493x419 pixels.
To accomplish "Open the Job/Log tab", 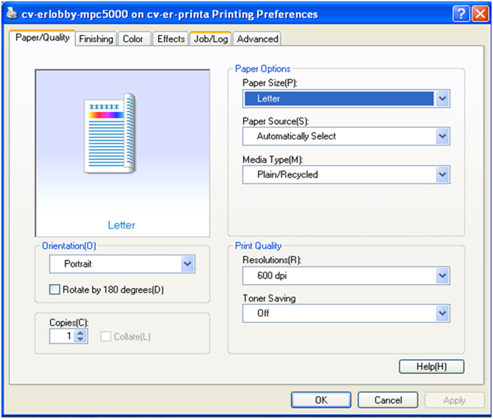I will [210, 39].
